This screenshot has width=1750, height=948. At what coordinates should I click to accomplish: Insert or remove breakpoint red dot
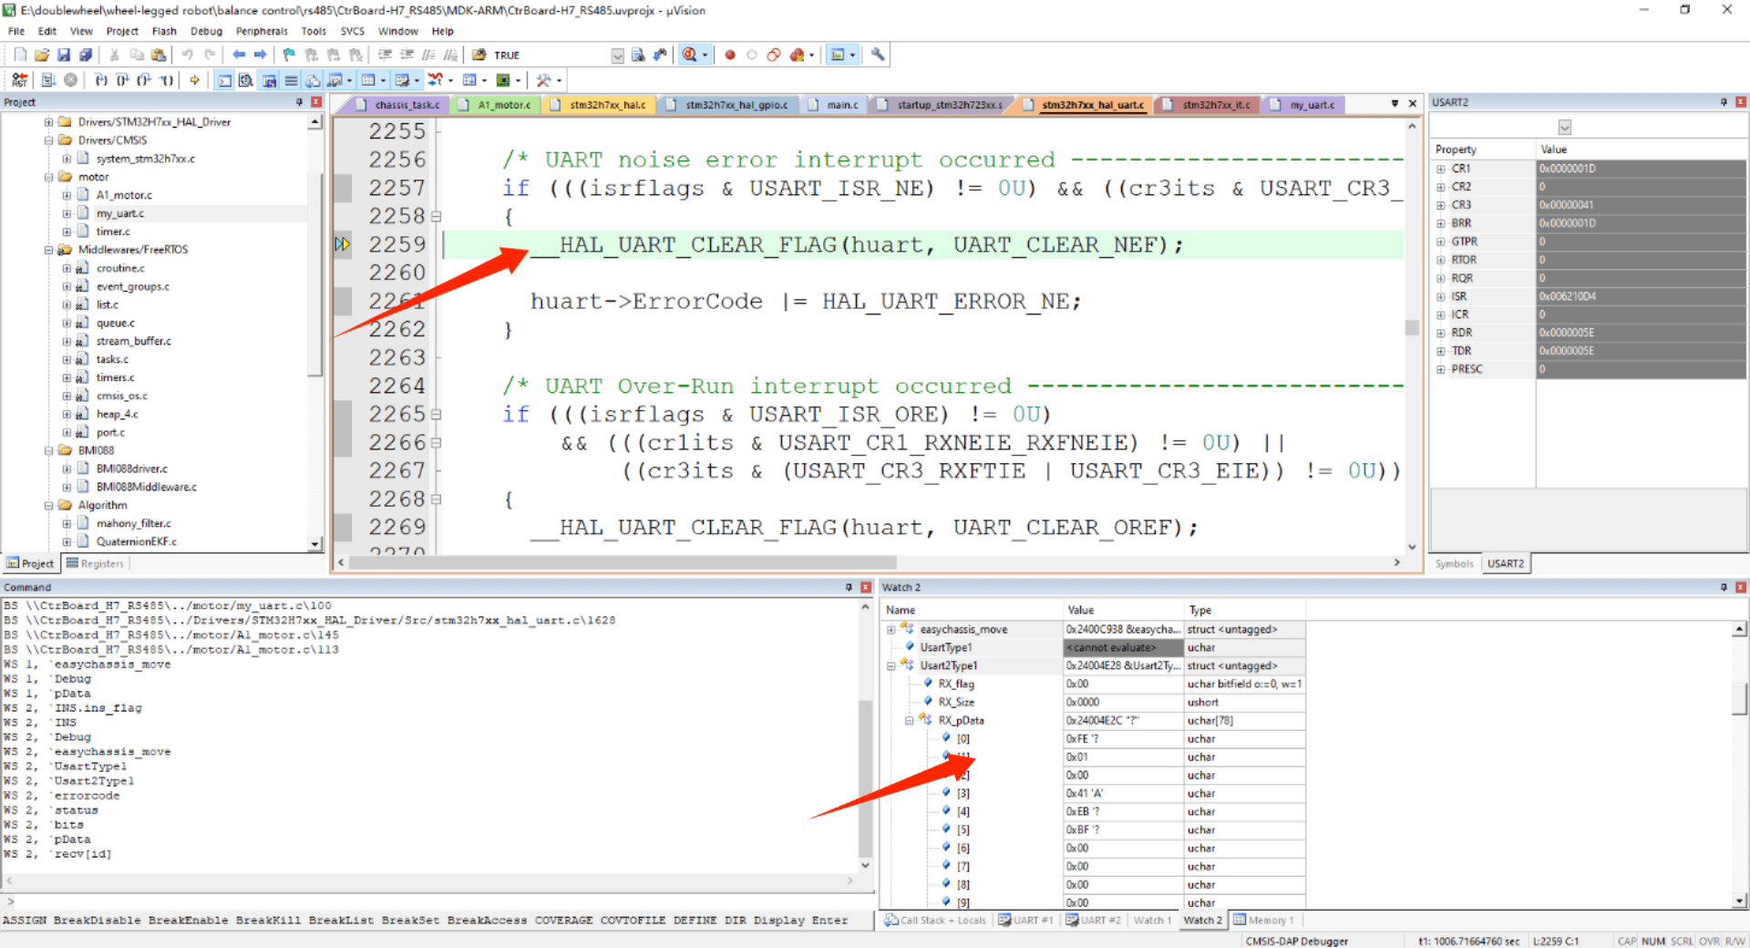pos(730,55)
